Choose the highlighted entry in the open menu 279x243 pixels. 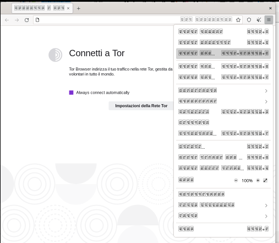coord(223,53)
